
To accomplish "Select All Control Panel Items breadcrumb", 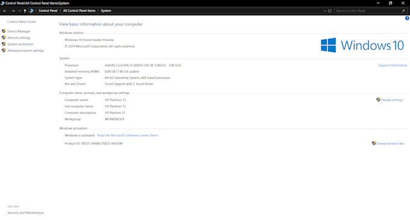I will pos(79,11).
